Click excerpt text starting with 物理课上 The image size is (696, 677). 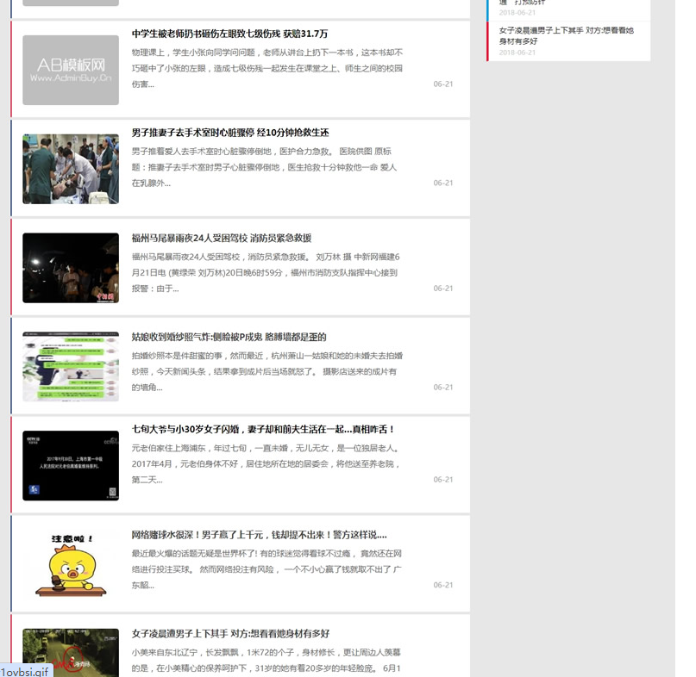tap(266, 68)
